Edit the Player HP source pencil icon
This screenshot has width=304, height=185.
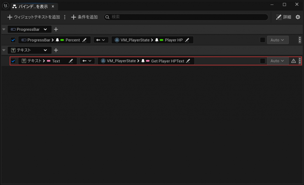(187, 40)
